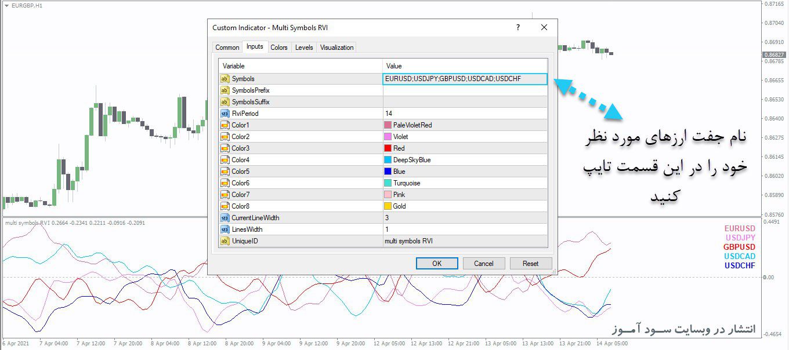The height and width of the screenshot is (350, 789).
Task: Click the RviPeriod integer-type icon
Action: 225,114
